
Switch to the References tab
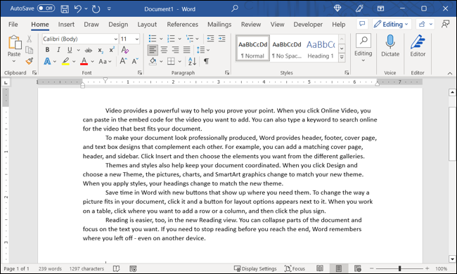183,25
